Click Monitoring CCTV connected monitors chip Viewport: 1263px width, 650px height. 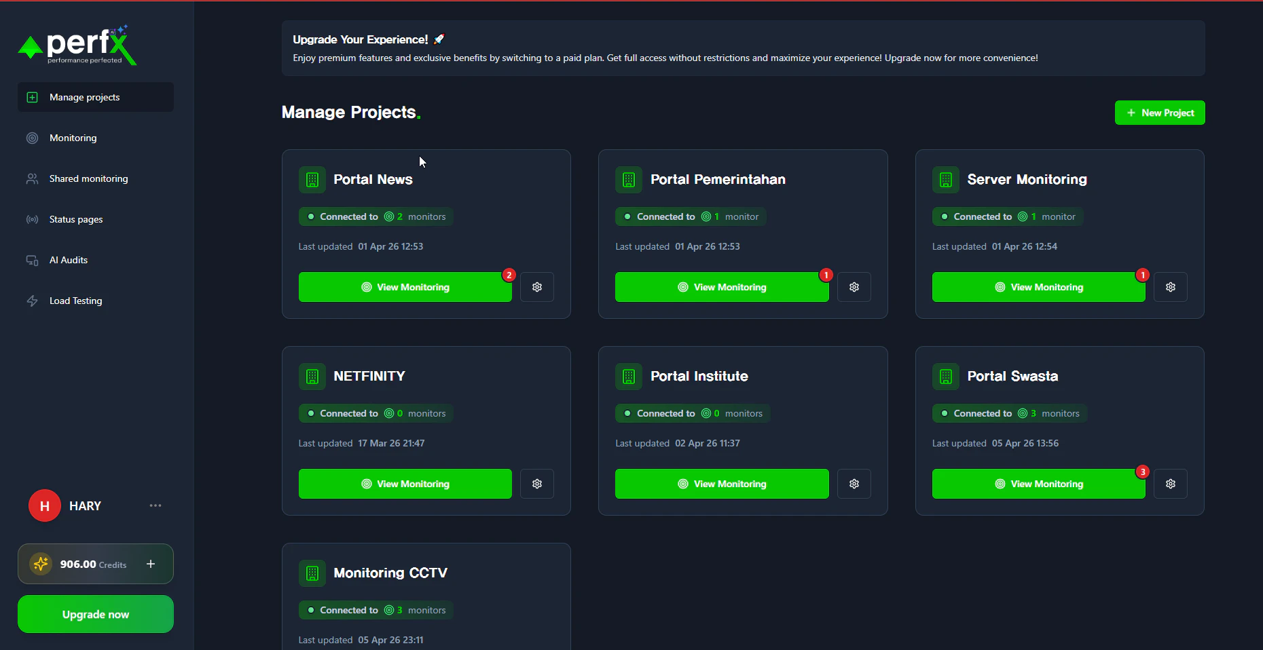click(376, 610)
